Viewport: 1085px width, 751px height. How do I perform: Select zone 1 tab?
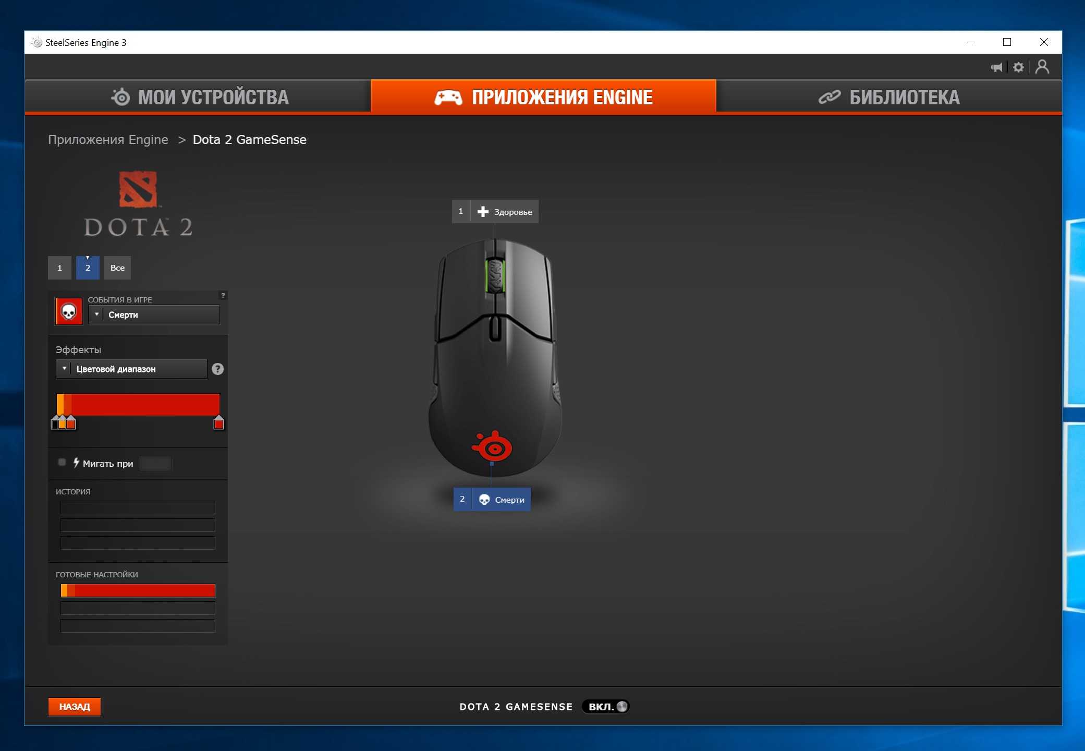(x=59, y=268)
